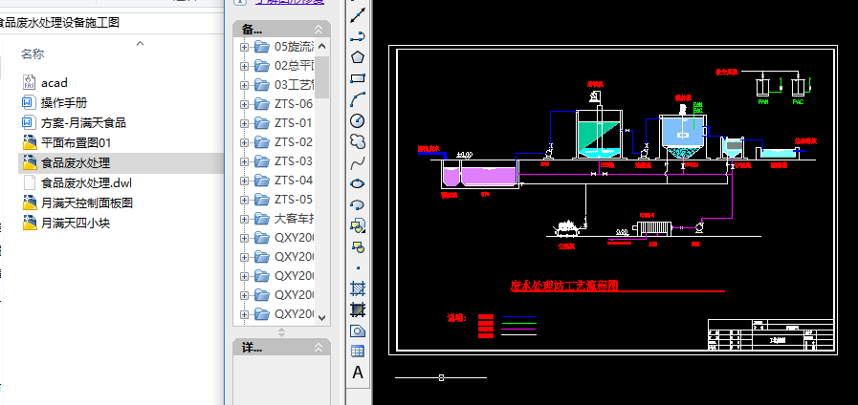The width and height of the screenshot is (858, 405).
Task: Expand the 大客车 tree node
Action: point(244,219)
